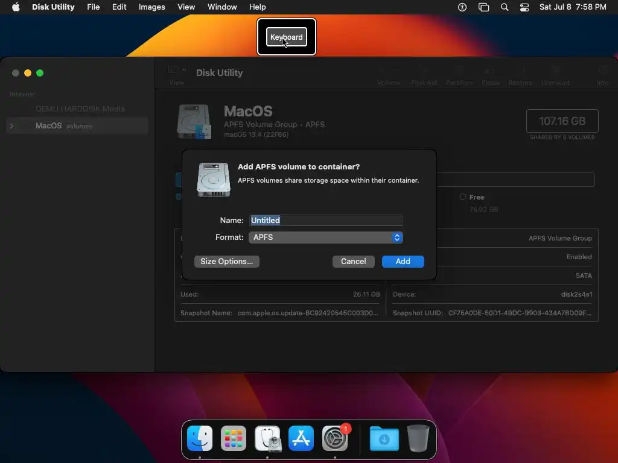
Task: Click the hard drive icon in the dialog
Action: [x=213, y=180]
